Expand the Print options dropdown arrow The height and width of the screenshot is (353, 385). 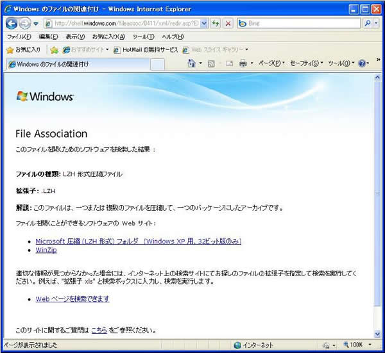tap(252, 63)
